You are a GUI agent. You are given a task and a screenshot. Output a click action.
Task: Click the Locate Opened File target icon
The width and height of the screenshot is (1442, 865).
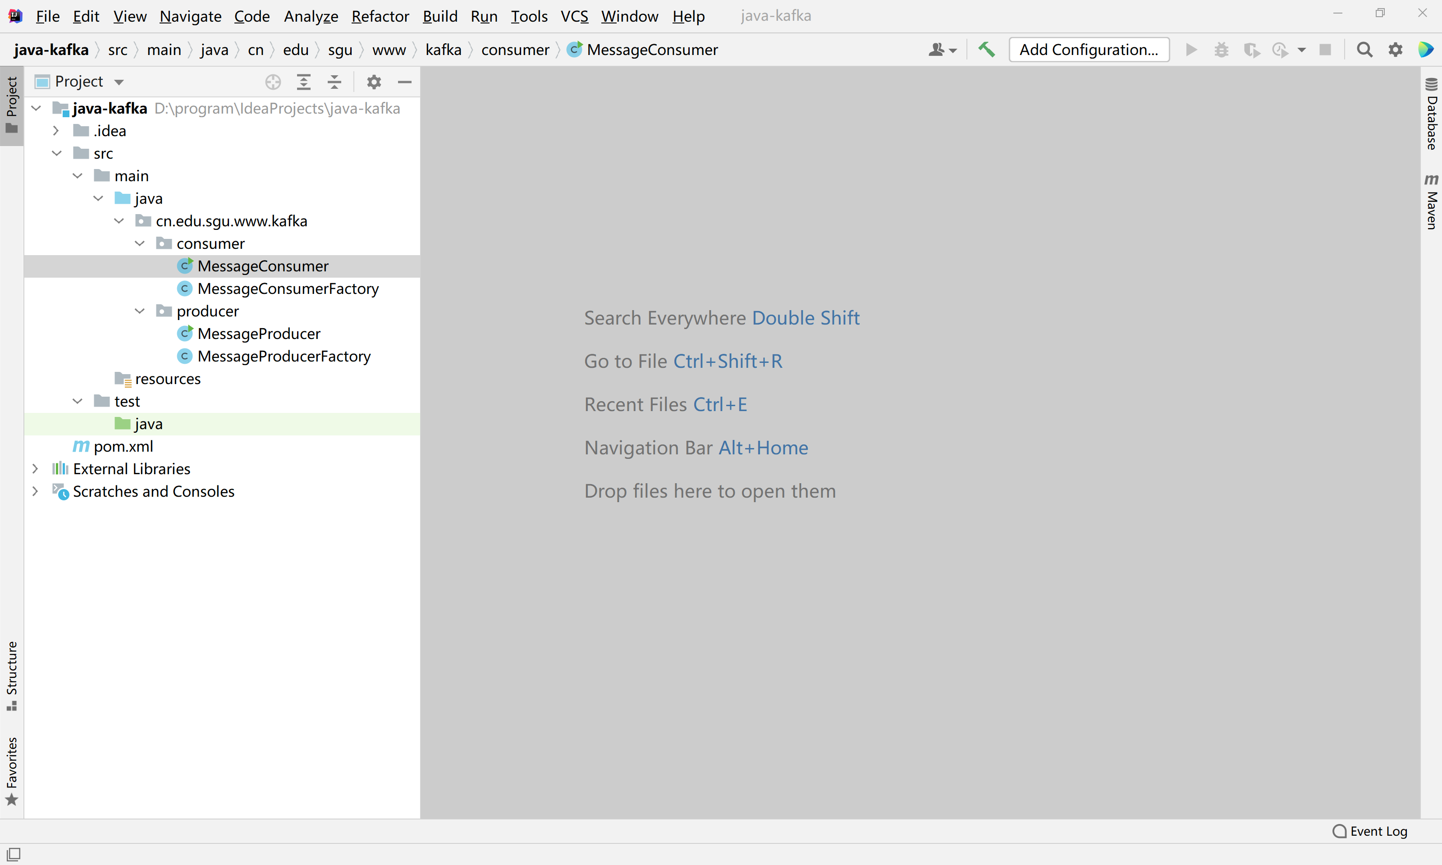click(x=273, y=82)
